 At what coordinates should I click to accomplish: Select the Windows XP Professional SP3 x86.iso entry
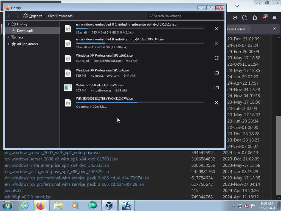point(142,73)
